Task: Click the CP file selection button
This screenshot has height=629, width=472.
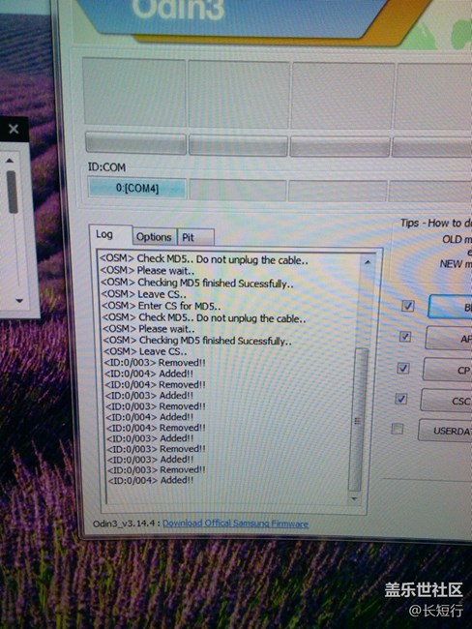Action: (447, 370)
